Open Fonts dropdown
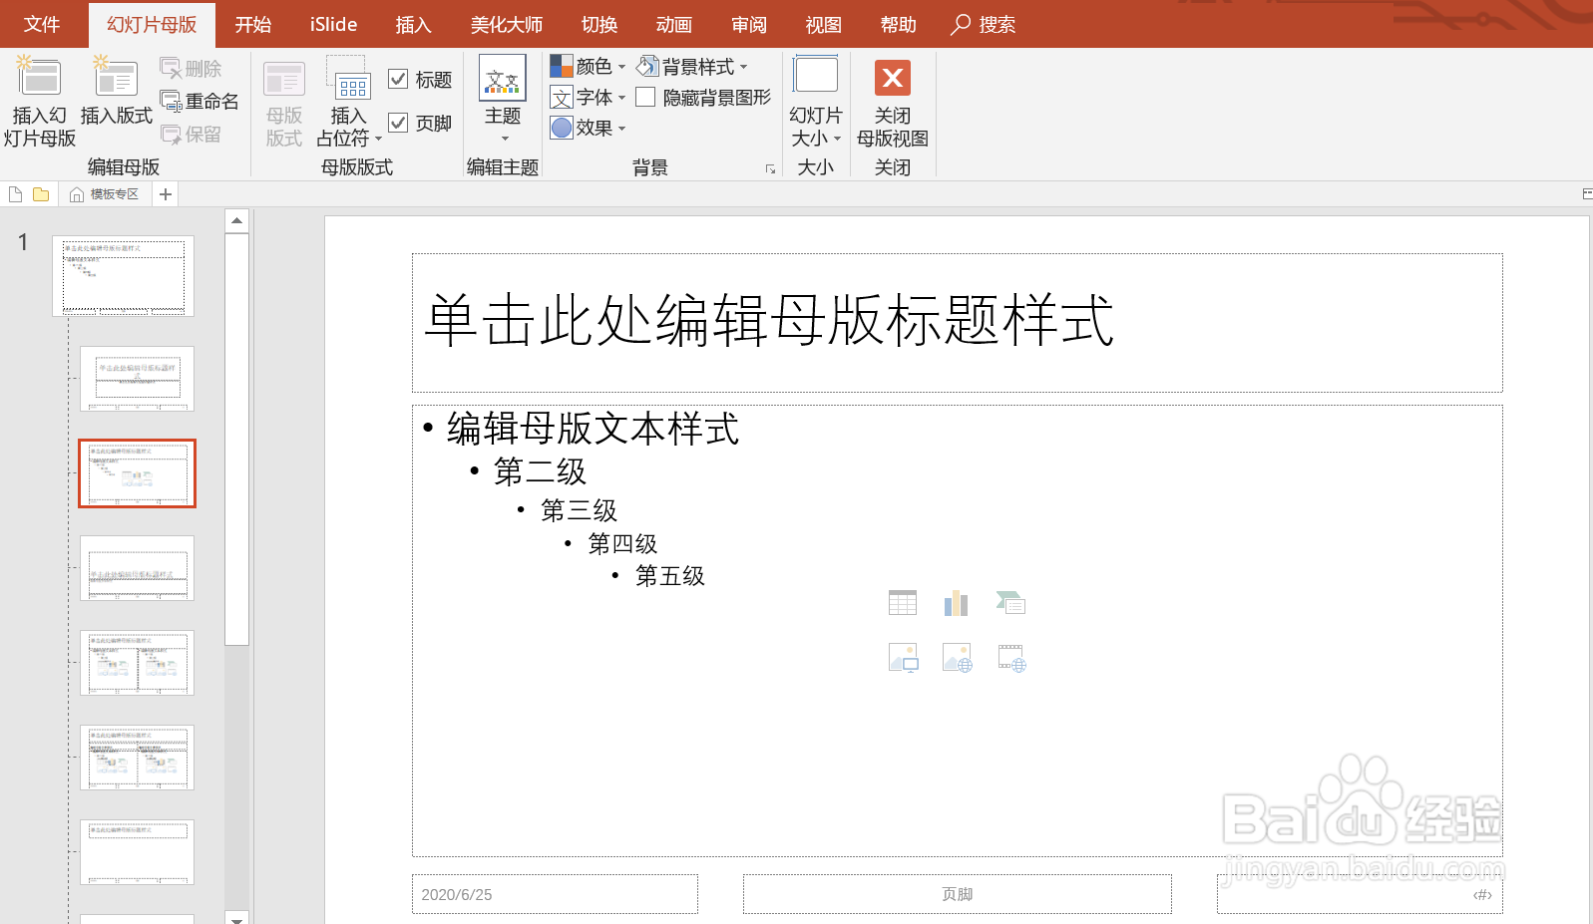 [x=589, y=98]
